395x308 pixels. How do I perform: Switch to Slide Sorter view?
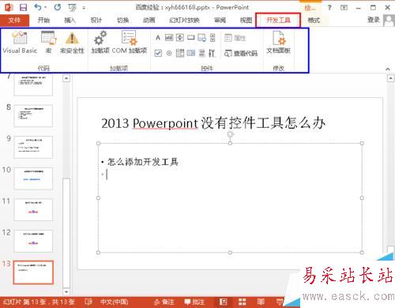coord(242,302)
